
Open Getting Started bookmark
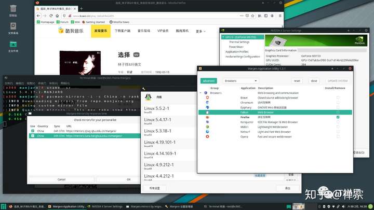click(94, 22)
